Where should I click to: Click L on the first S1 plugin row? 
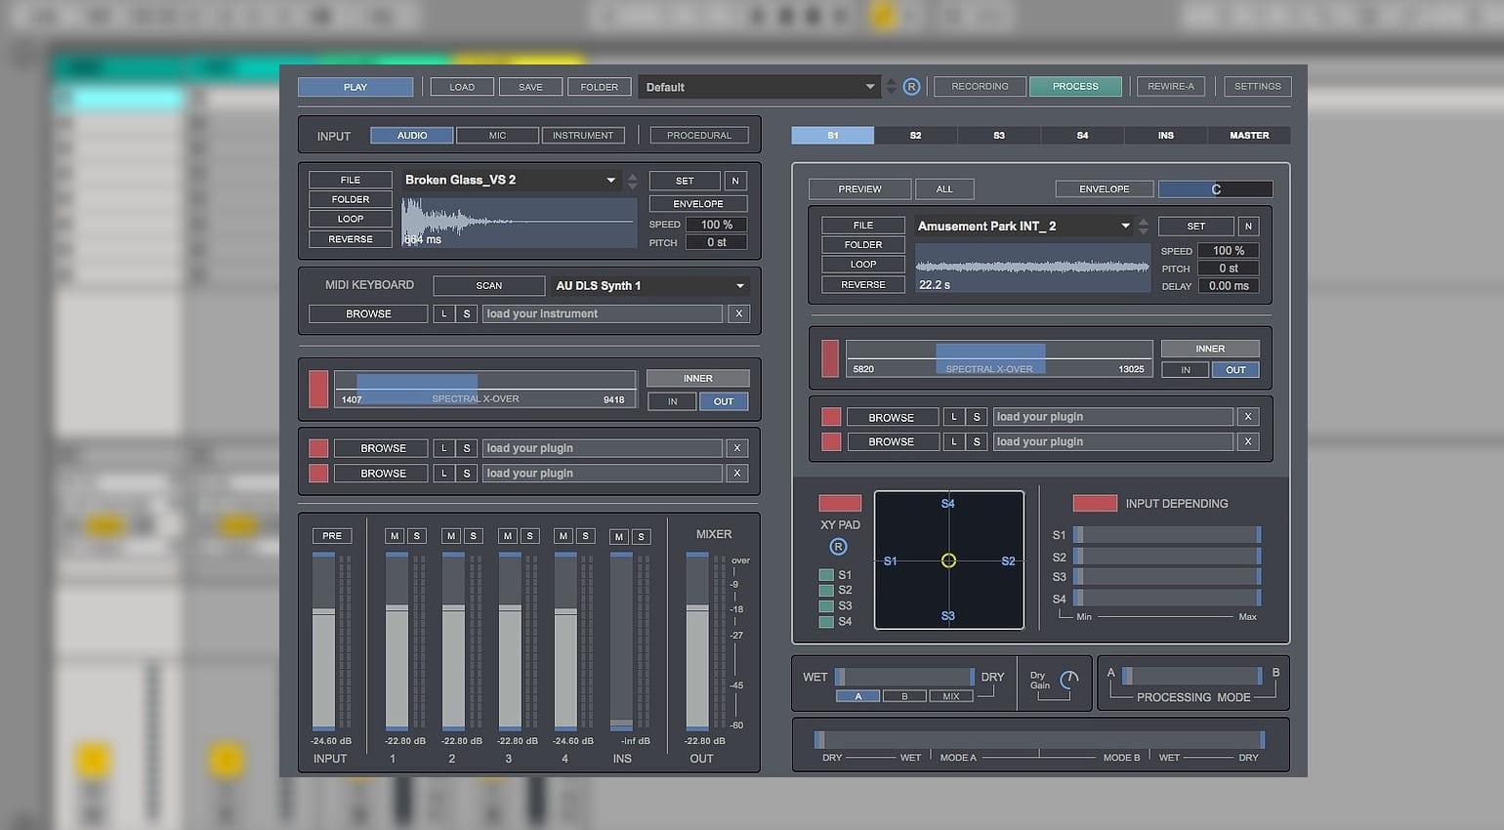coord(954,417)
